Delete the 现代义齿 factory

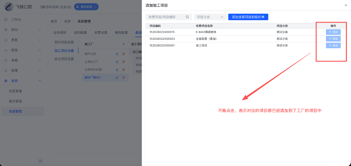coord(123,54)
